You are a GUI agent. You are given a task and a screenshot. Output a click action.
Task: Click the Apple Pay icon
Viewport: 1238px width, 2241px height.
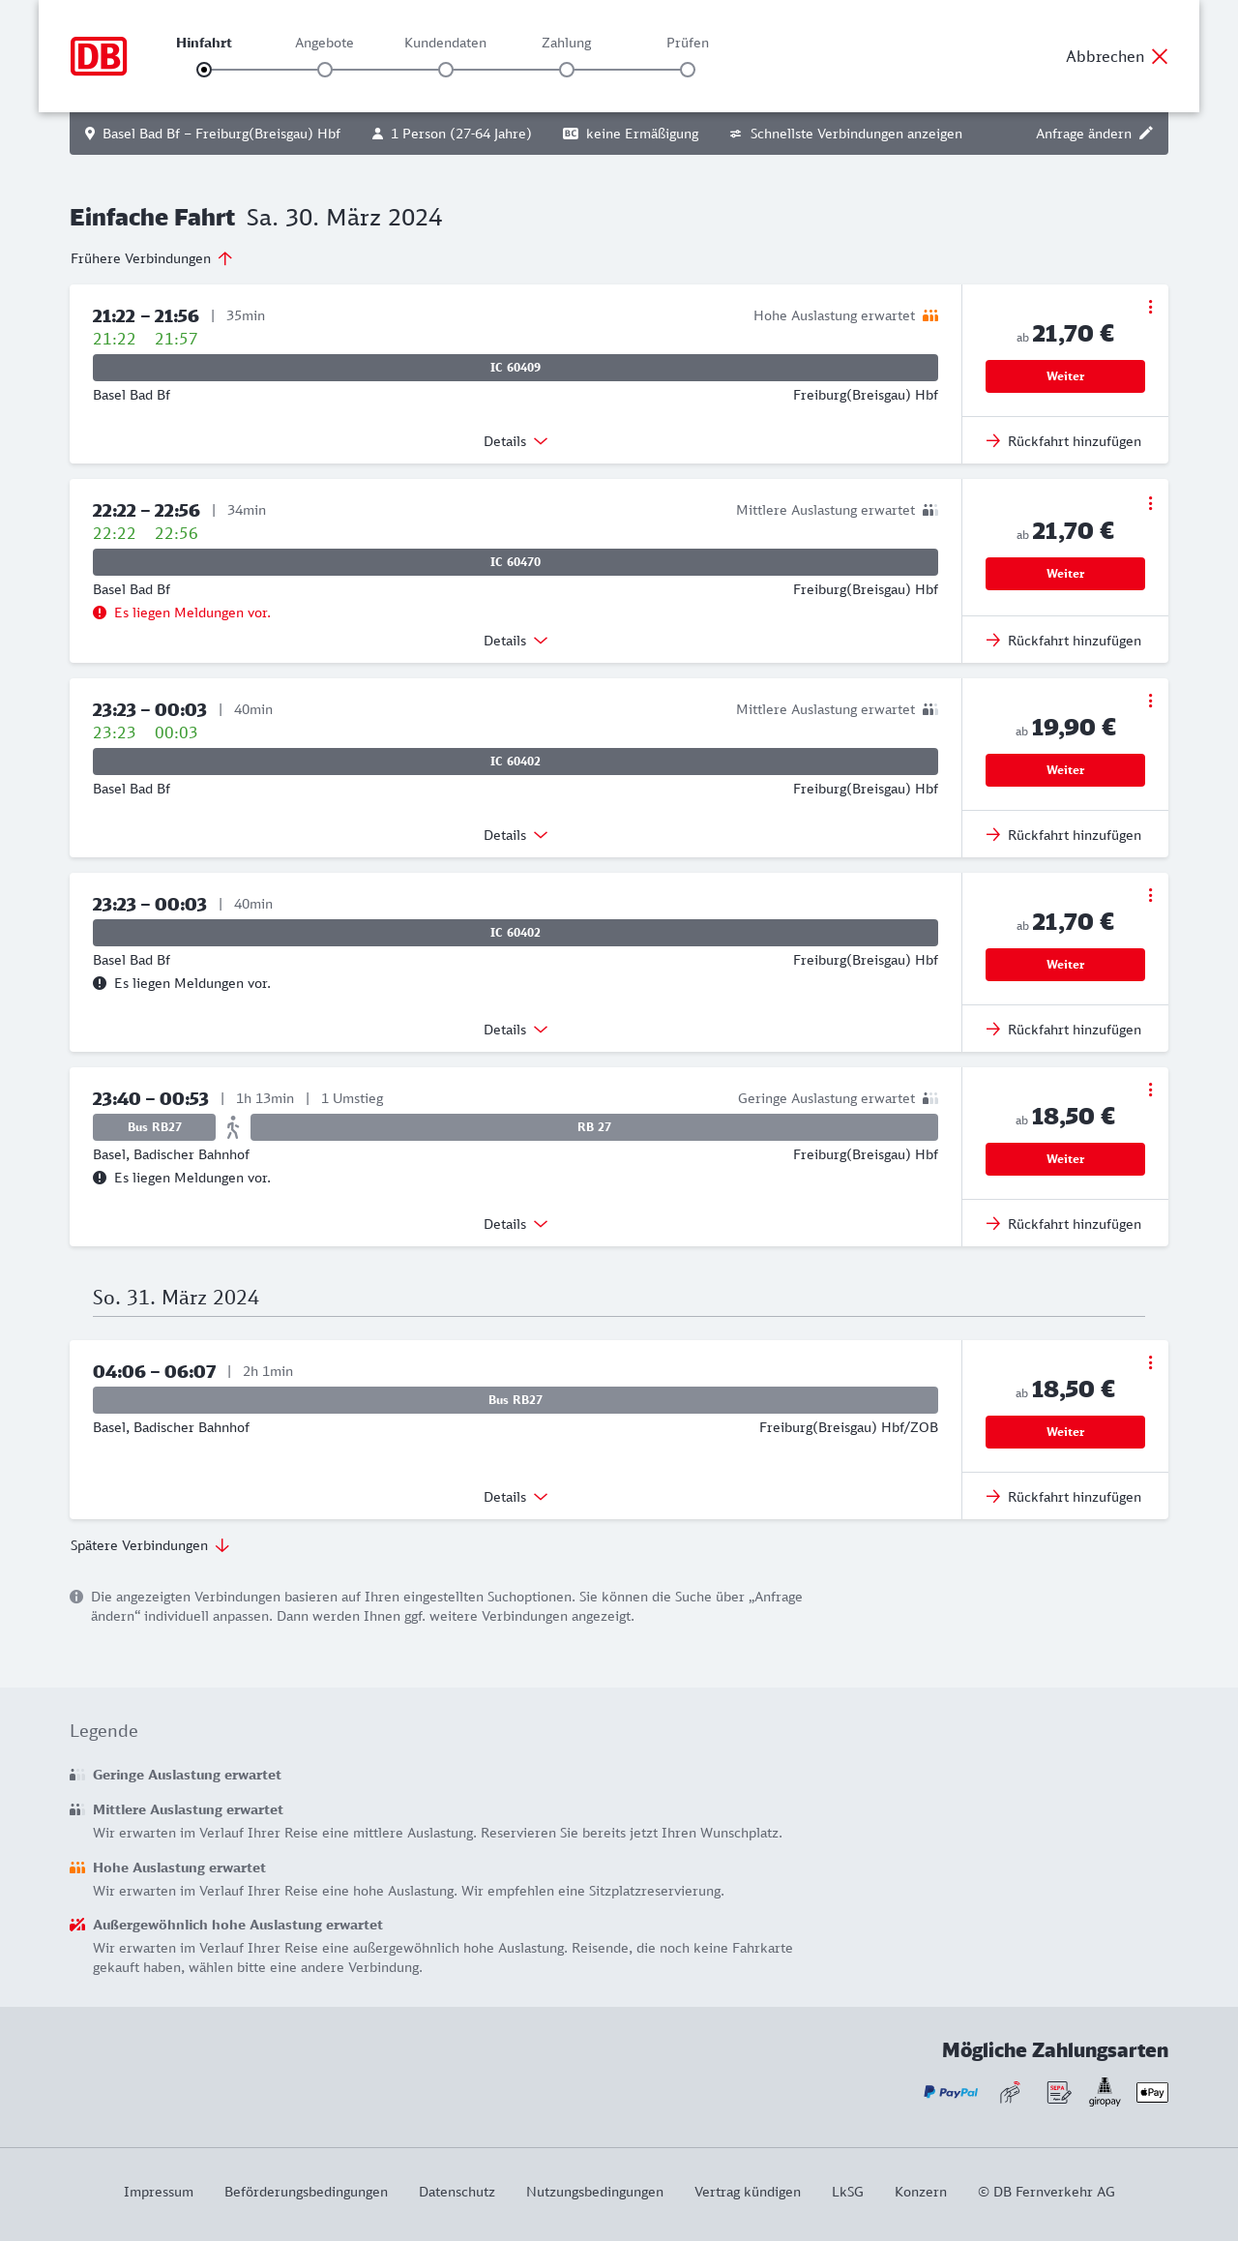click(x=1152, y=2092)
